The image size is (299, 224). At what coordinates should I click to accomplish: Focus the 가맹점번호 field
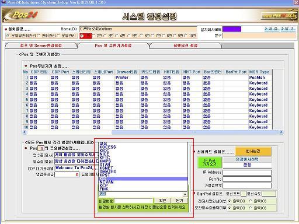[x=247, y=185]
